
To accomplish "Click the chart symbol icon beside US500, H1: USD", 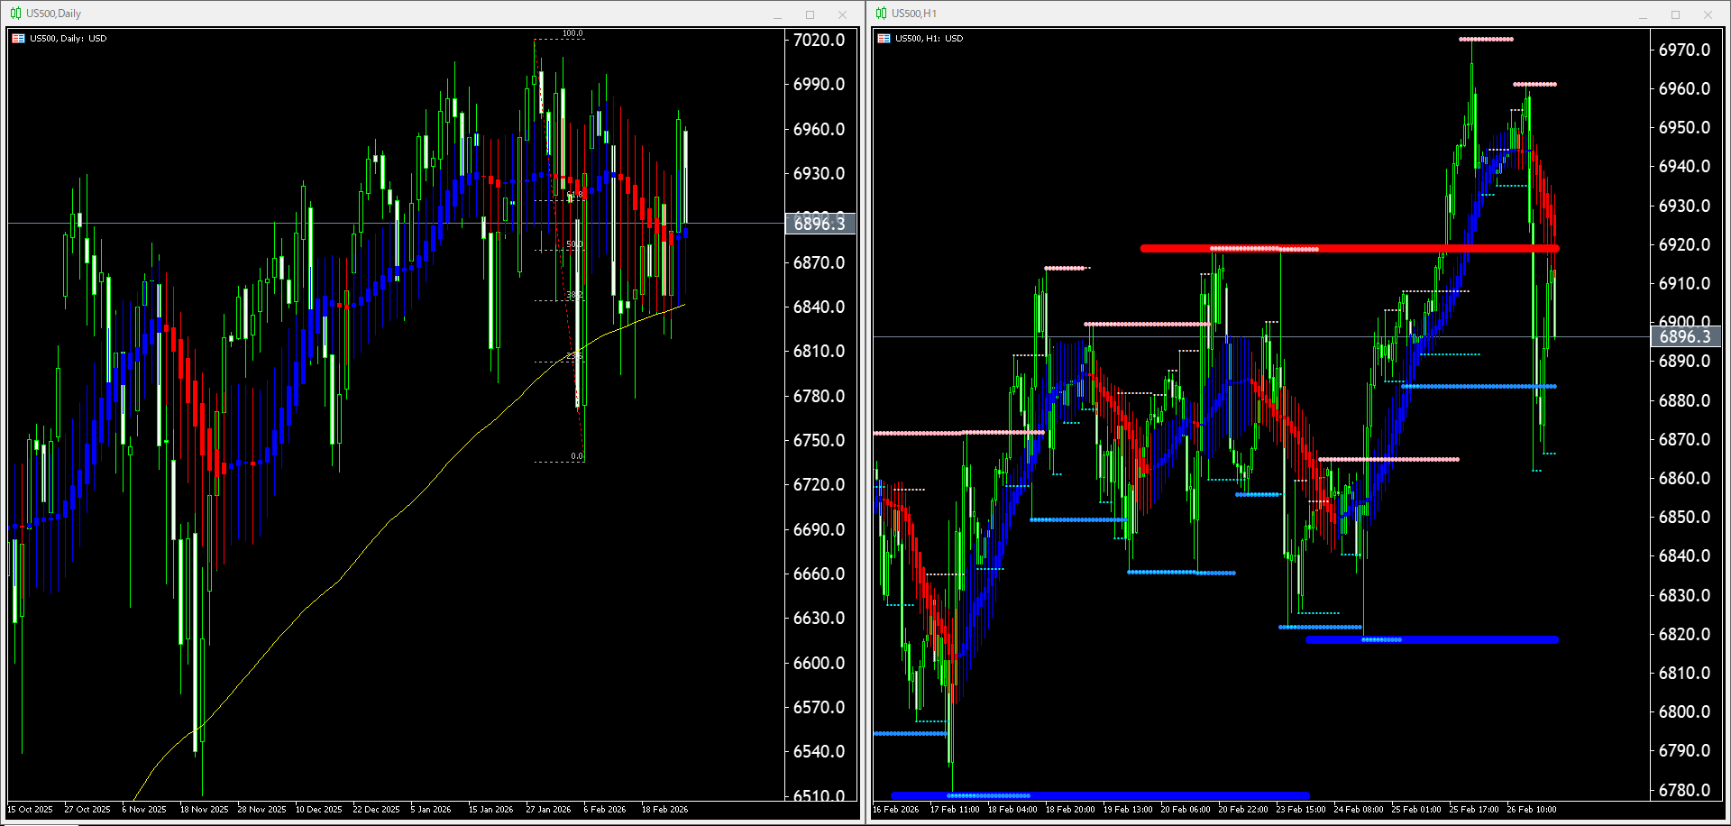I will coord(884,39).
